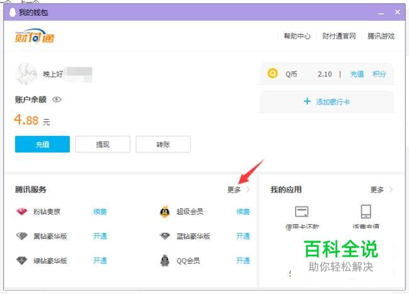Screen dimensions: 409x294
Task: Click the QQ会员 label
Action: tap(188, 261)
